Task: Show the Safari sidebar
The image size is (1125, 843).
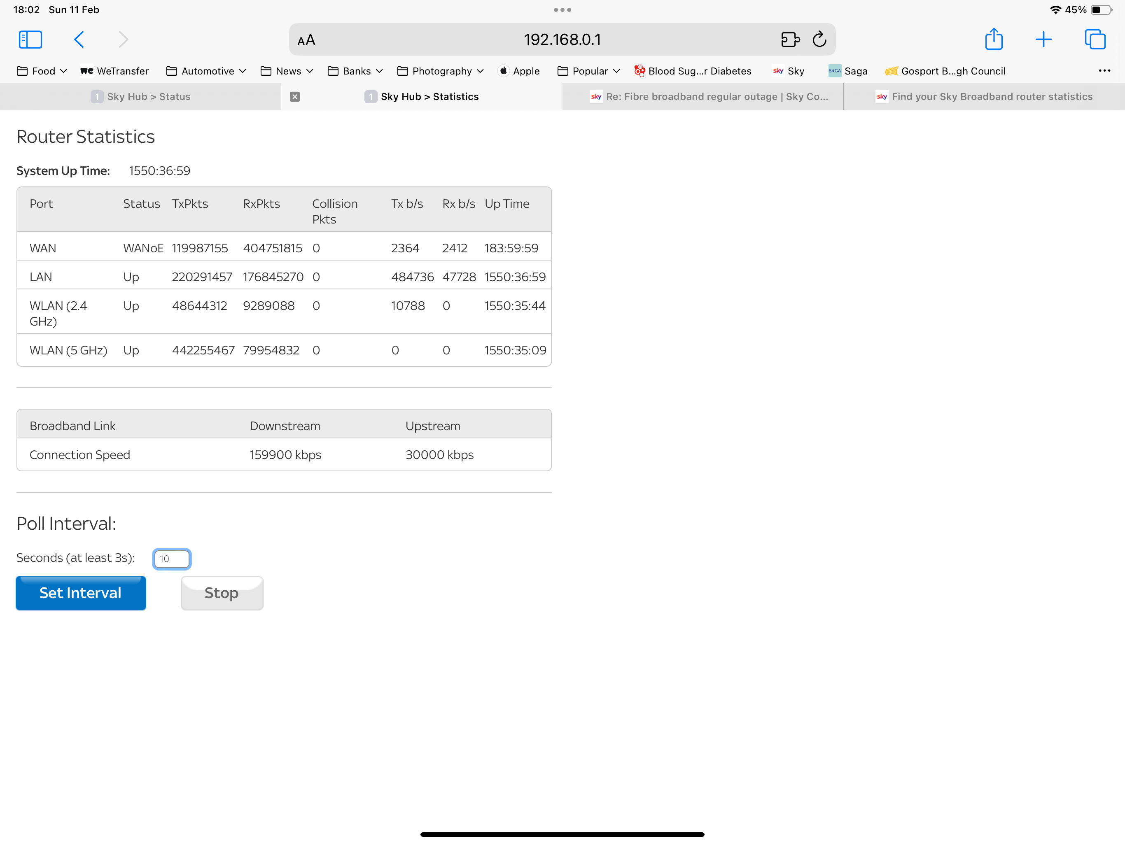Action: 30,40
